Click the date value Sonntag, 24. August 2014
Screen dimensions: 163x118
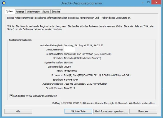[84, 45]
